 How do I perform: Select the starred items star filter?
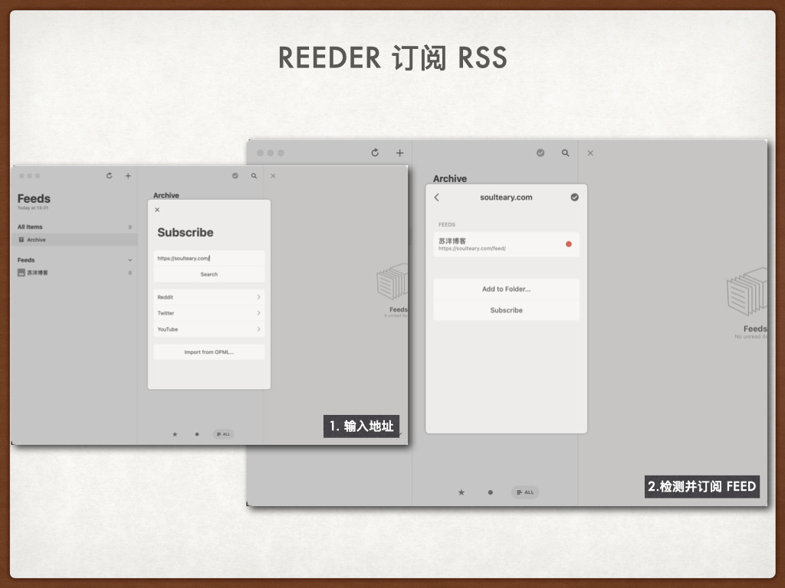pyautogui.click(x=461, y=492)
